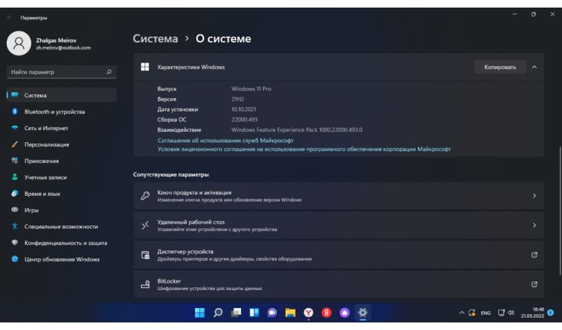Open Bluetooth и устройства section
562x330 pixels.
[x=62, y=111]
